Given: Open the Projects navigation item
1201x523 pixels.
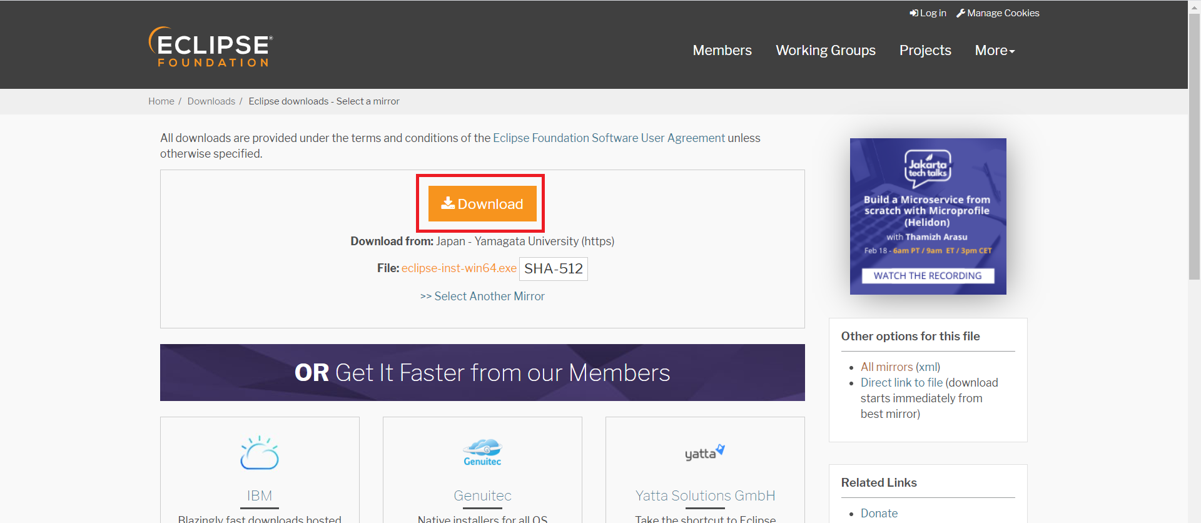Looking at the screenshot, I should coord(925,50).
